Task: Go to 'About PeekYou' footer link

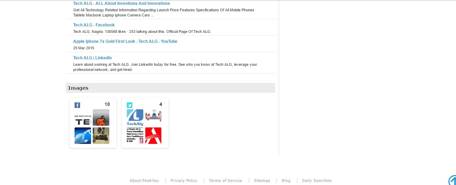Action: (x=144, y=181)
